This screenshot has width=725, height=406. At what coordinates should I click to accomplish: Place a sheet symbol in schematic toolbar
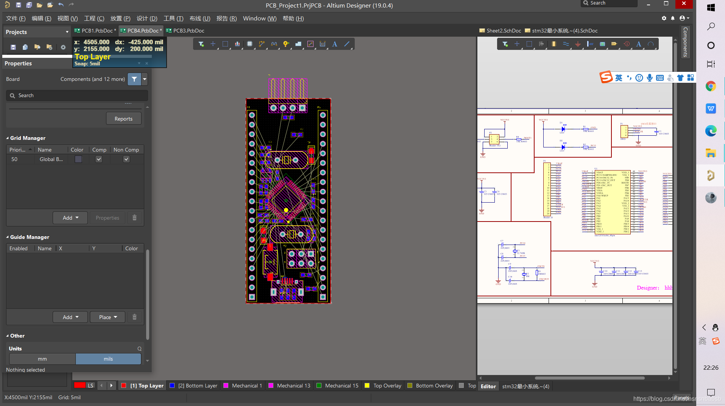tap(602, 44)
